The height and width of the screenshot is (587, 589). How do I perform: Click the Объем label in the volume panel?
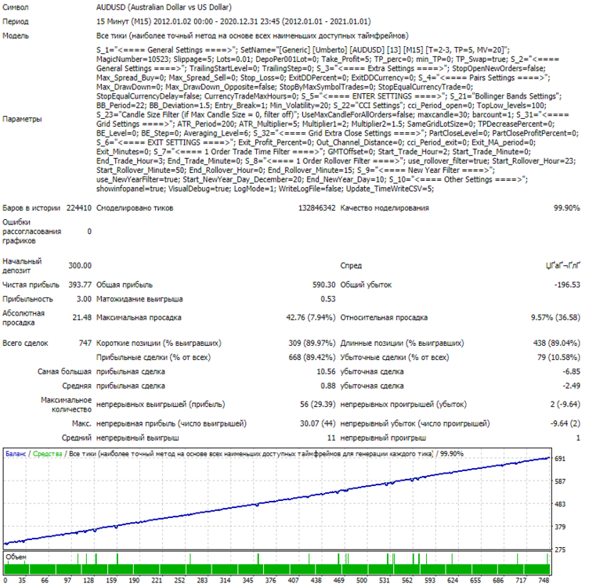(16, 556)
